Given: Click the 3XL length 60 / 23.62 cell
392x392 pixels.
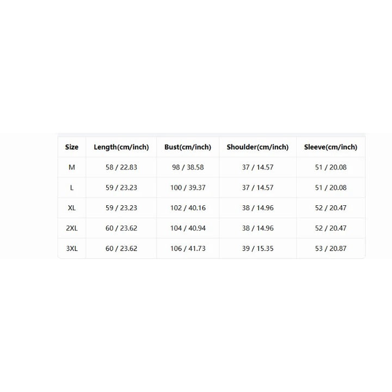Looking at the screenshot, I should [x=121, y=248].
